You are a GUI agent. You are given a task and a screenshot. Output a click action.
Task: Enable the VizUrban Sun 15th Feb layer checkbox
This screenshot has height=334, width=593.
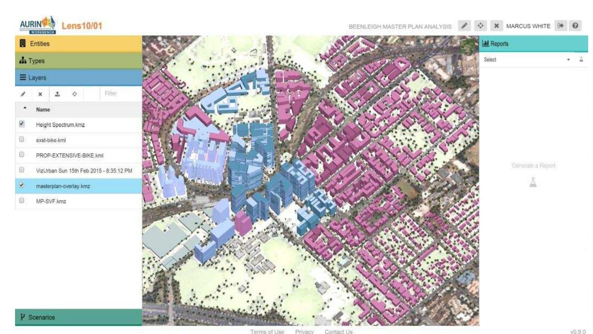pyautogui.click(x=22, y=170)
